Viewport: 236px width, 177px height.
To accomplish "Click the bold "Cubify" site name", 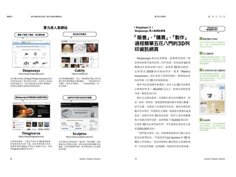I will click(x=80, y=71).
